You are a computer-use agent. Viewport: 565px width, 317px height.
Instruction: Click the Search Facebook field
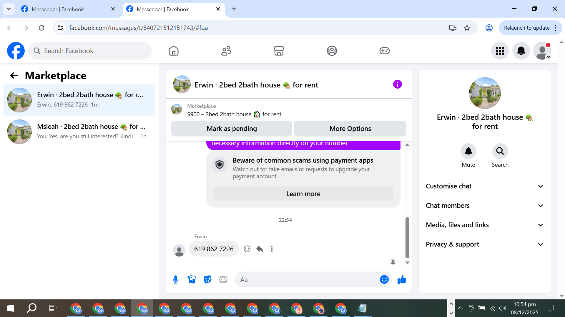coord(90,51)
